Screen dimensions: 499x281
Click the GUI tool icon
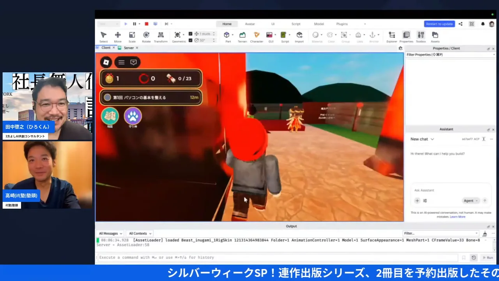click(269, 35)
